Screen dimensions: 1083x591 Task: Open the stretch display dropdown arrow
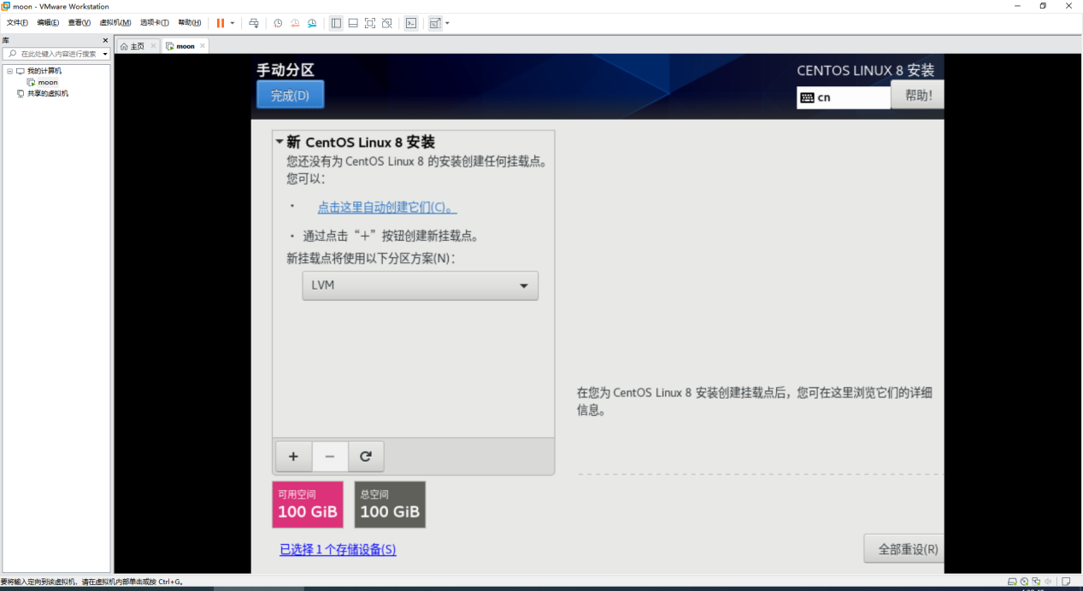pyautogui.click(x=447, y=23)
